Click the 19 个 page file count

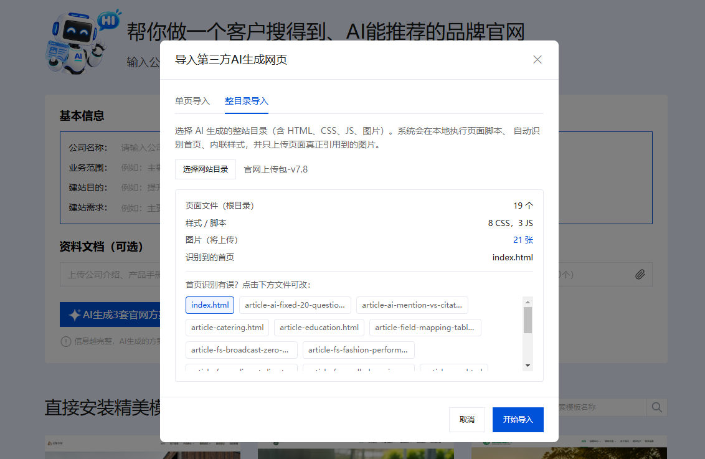(x=523, y=206)
